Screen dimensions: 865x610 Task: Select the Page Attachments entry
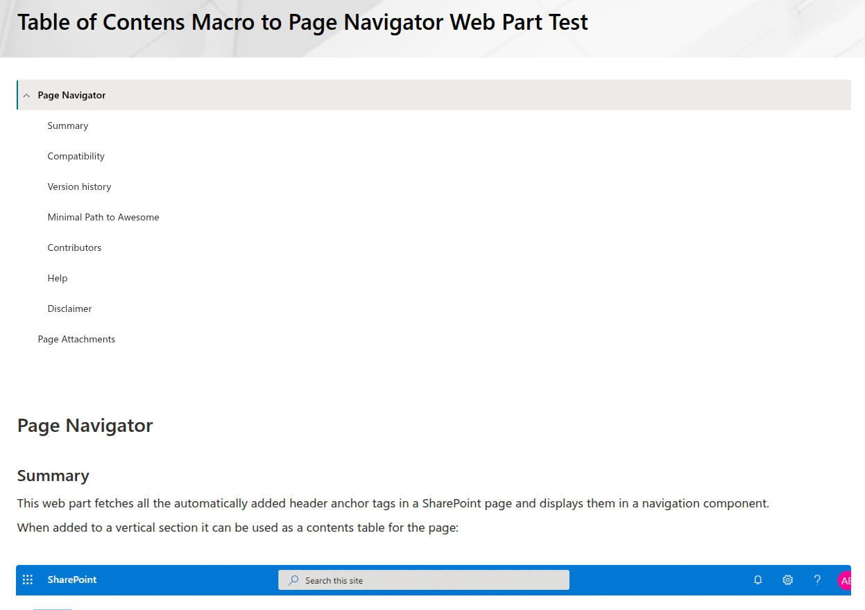tap(76, 339)
